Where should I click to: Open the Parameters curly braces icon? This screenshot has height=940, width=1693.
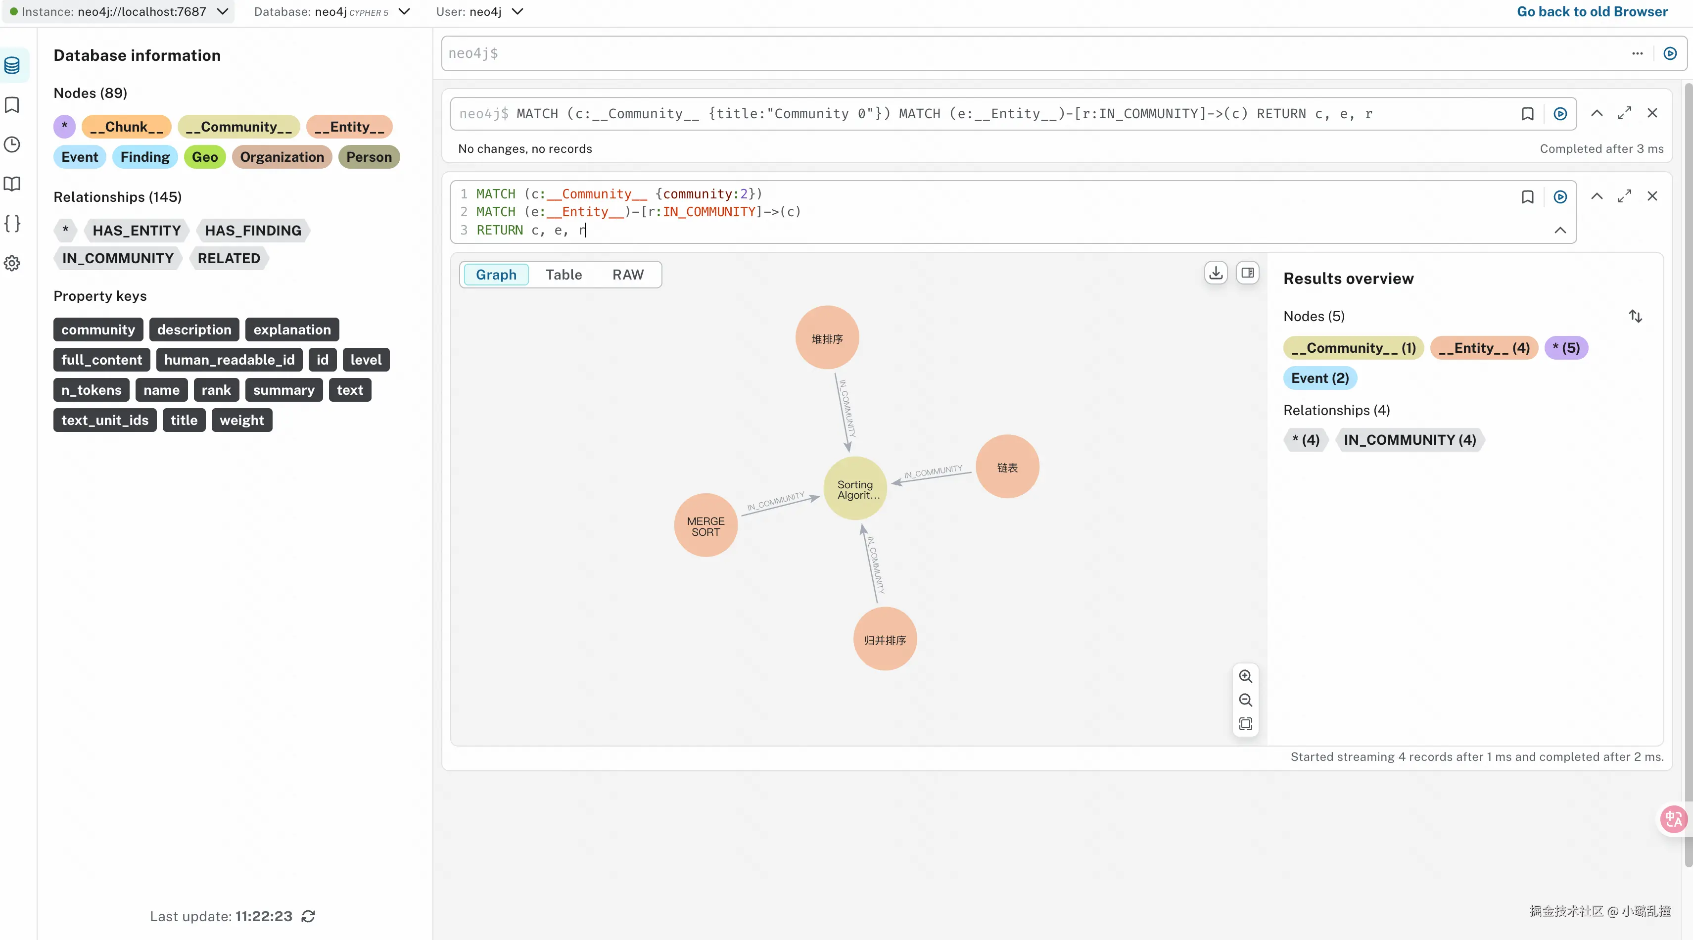pyautogui.click(x=12, y=224)
